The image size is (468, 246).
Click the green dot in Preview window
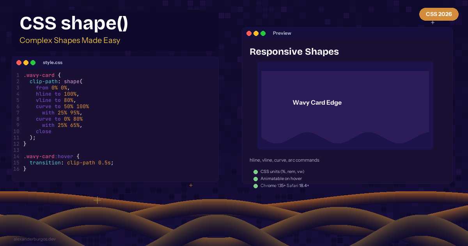263,33
